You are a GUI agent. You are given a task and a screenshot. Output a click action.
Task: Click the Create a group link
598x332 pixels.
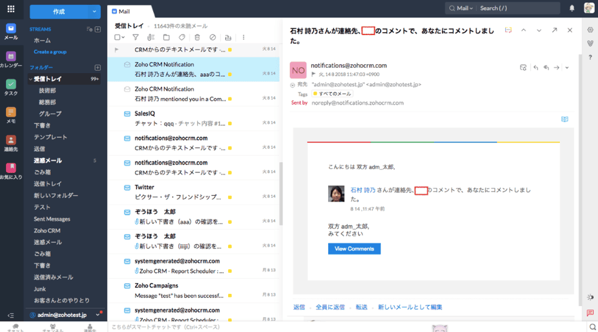(50, 52)
